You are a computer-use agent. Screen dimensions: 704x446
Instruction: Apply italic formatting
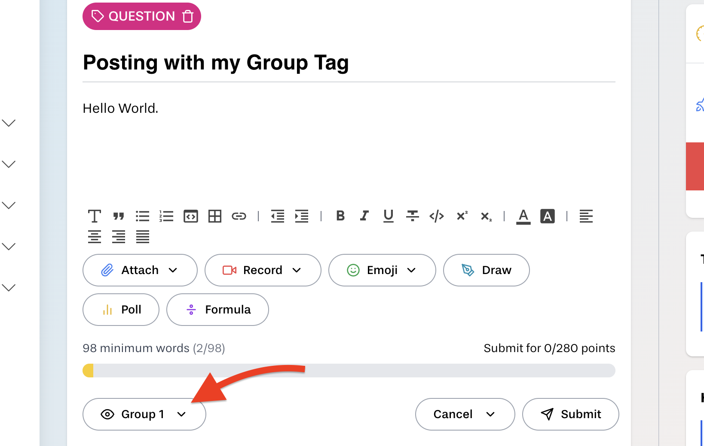(364, 216)
